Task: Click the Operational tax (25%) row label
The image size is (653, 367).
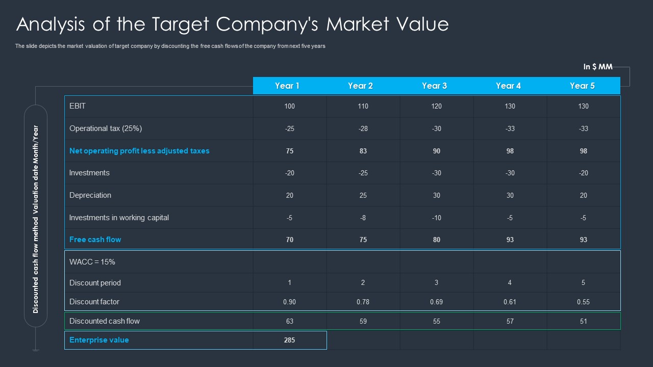Action: click(x=106, y=128)
